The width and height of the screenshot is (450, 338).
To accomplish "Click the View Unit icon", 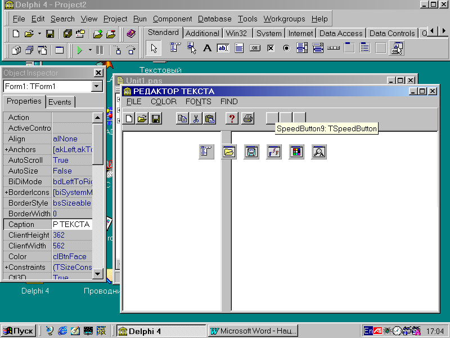I will [16, 51].
